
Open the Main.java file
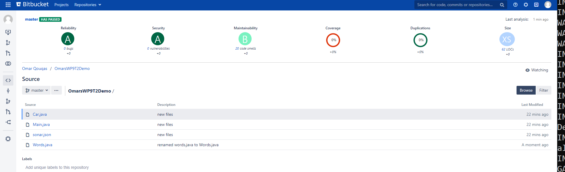coord(41,124)
